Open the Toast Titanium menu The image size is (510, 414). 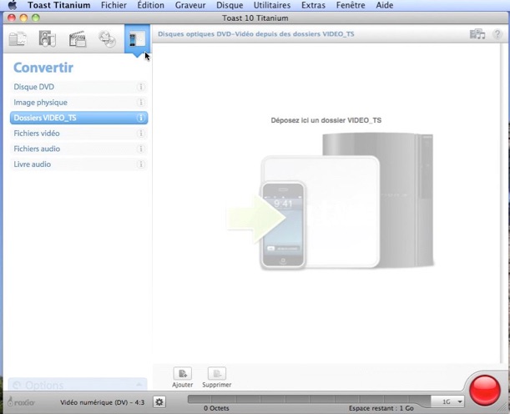pyautogui.click(x=59, y=5)
